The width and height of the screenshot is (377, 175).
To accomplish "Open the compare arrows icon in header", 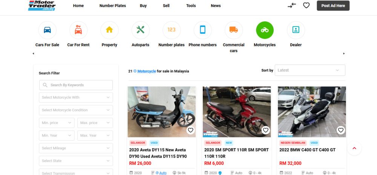I will point(292,5).
